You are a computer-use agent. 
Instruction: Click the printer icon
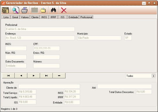click(x=25, y=10)
